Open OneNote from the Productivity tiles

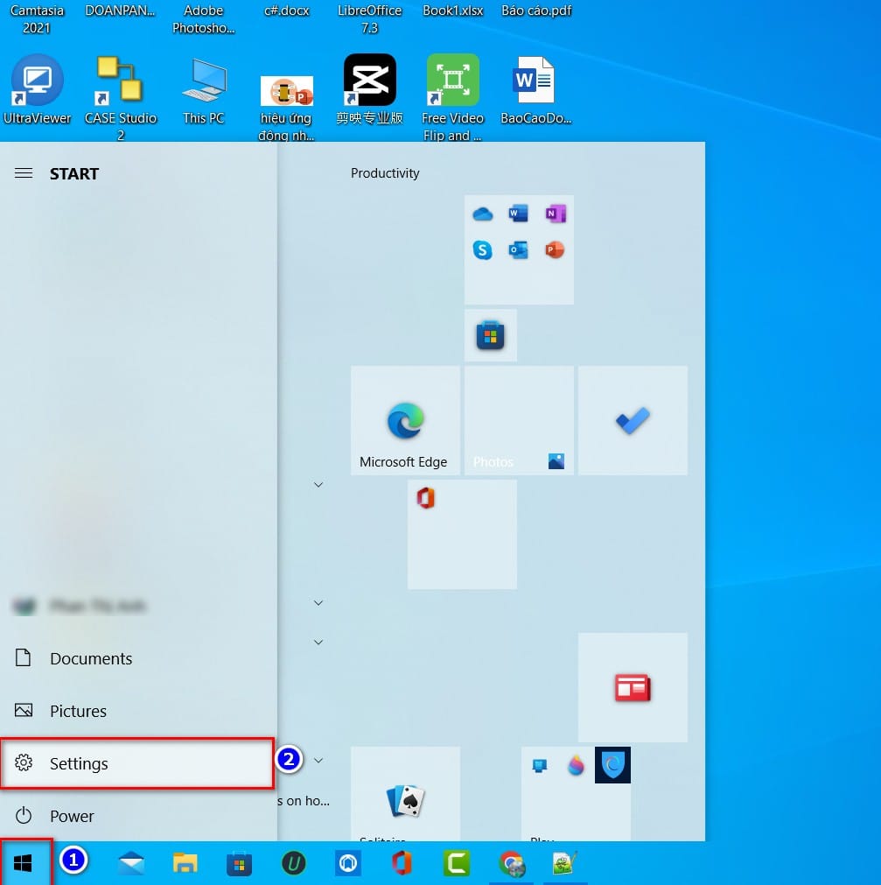[x=555, y=213]
